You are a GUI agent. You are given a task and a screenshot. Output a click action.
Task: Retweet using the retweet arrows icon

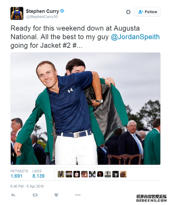pos(35,195)
